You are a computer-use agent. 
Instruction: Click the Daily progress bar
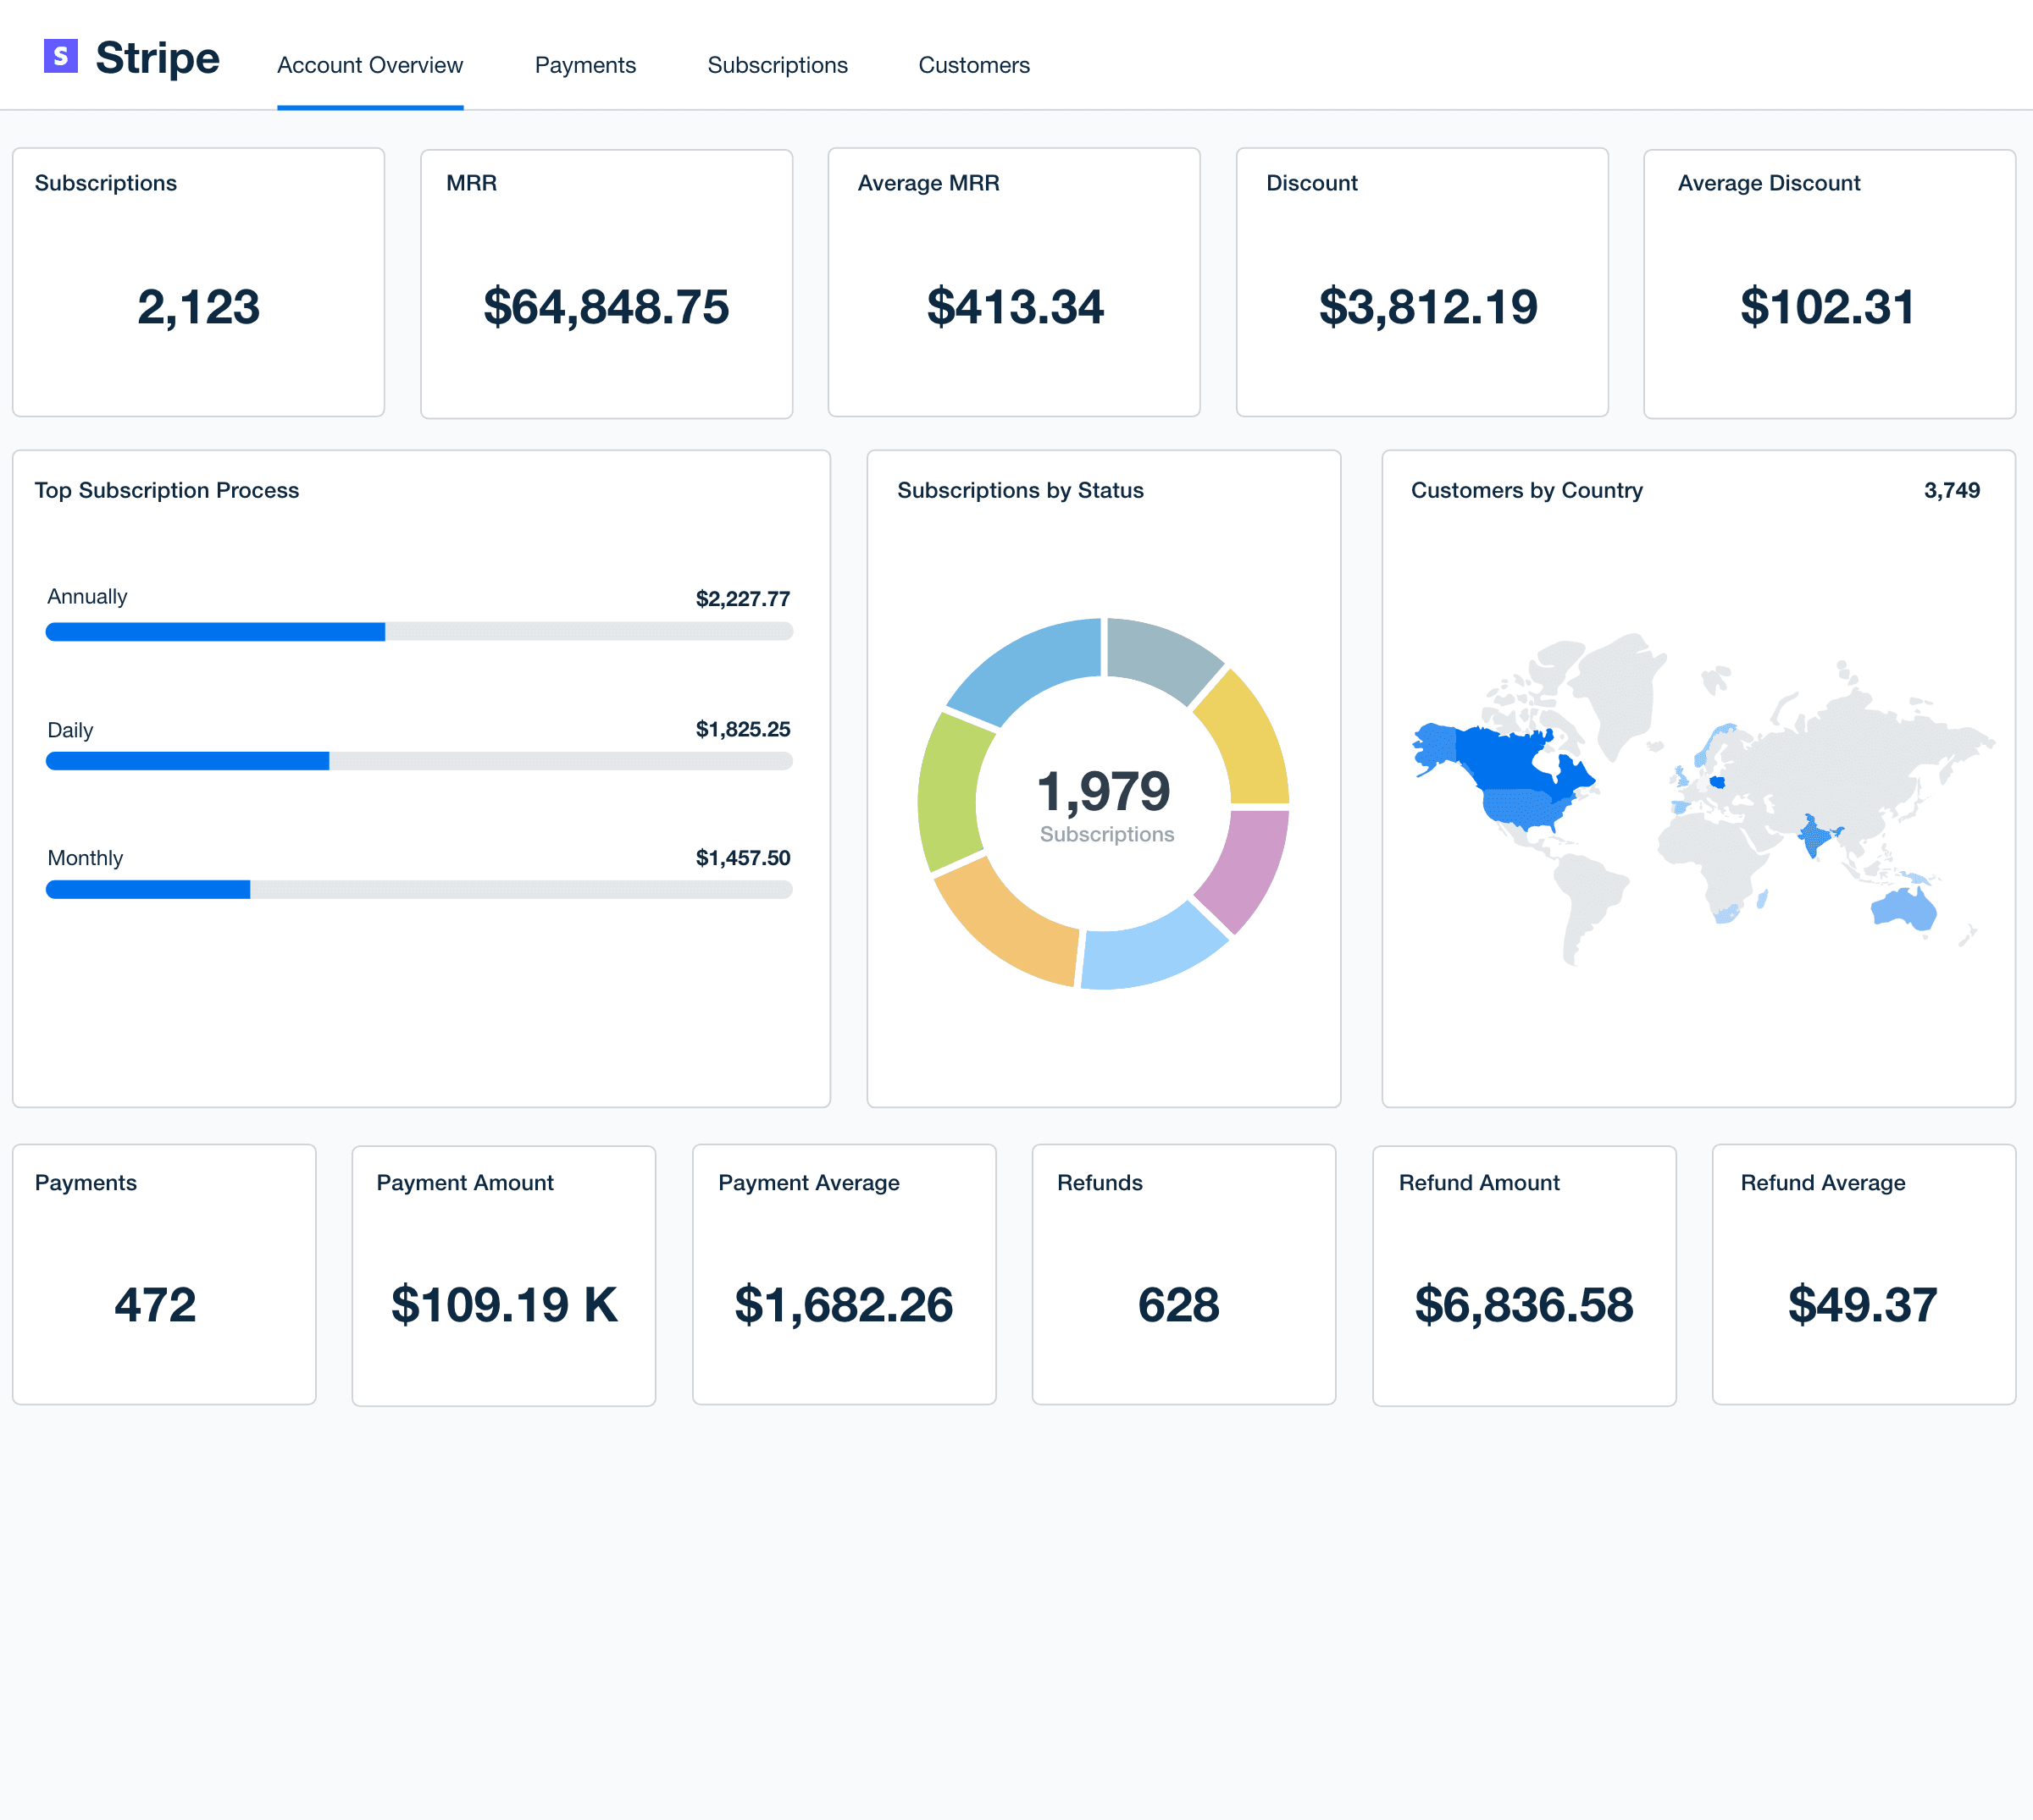418,761
